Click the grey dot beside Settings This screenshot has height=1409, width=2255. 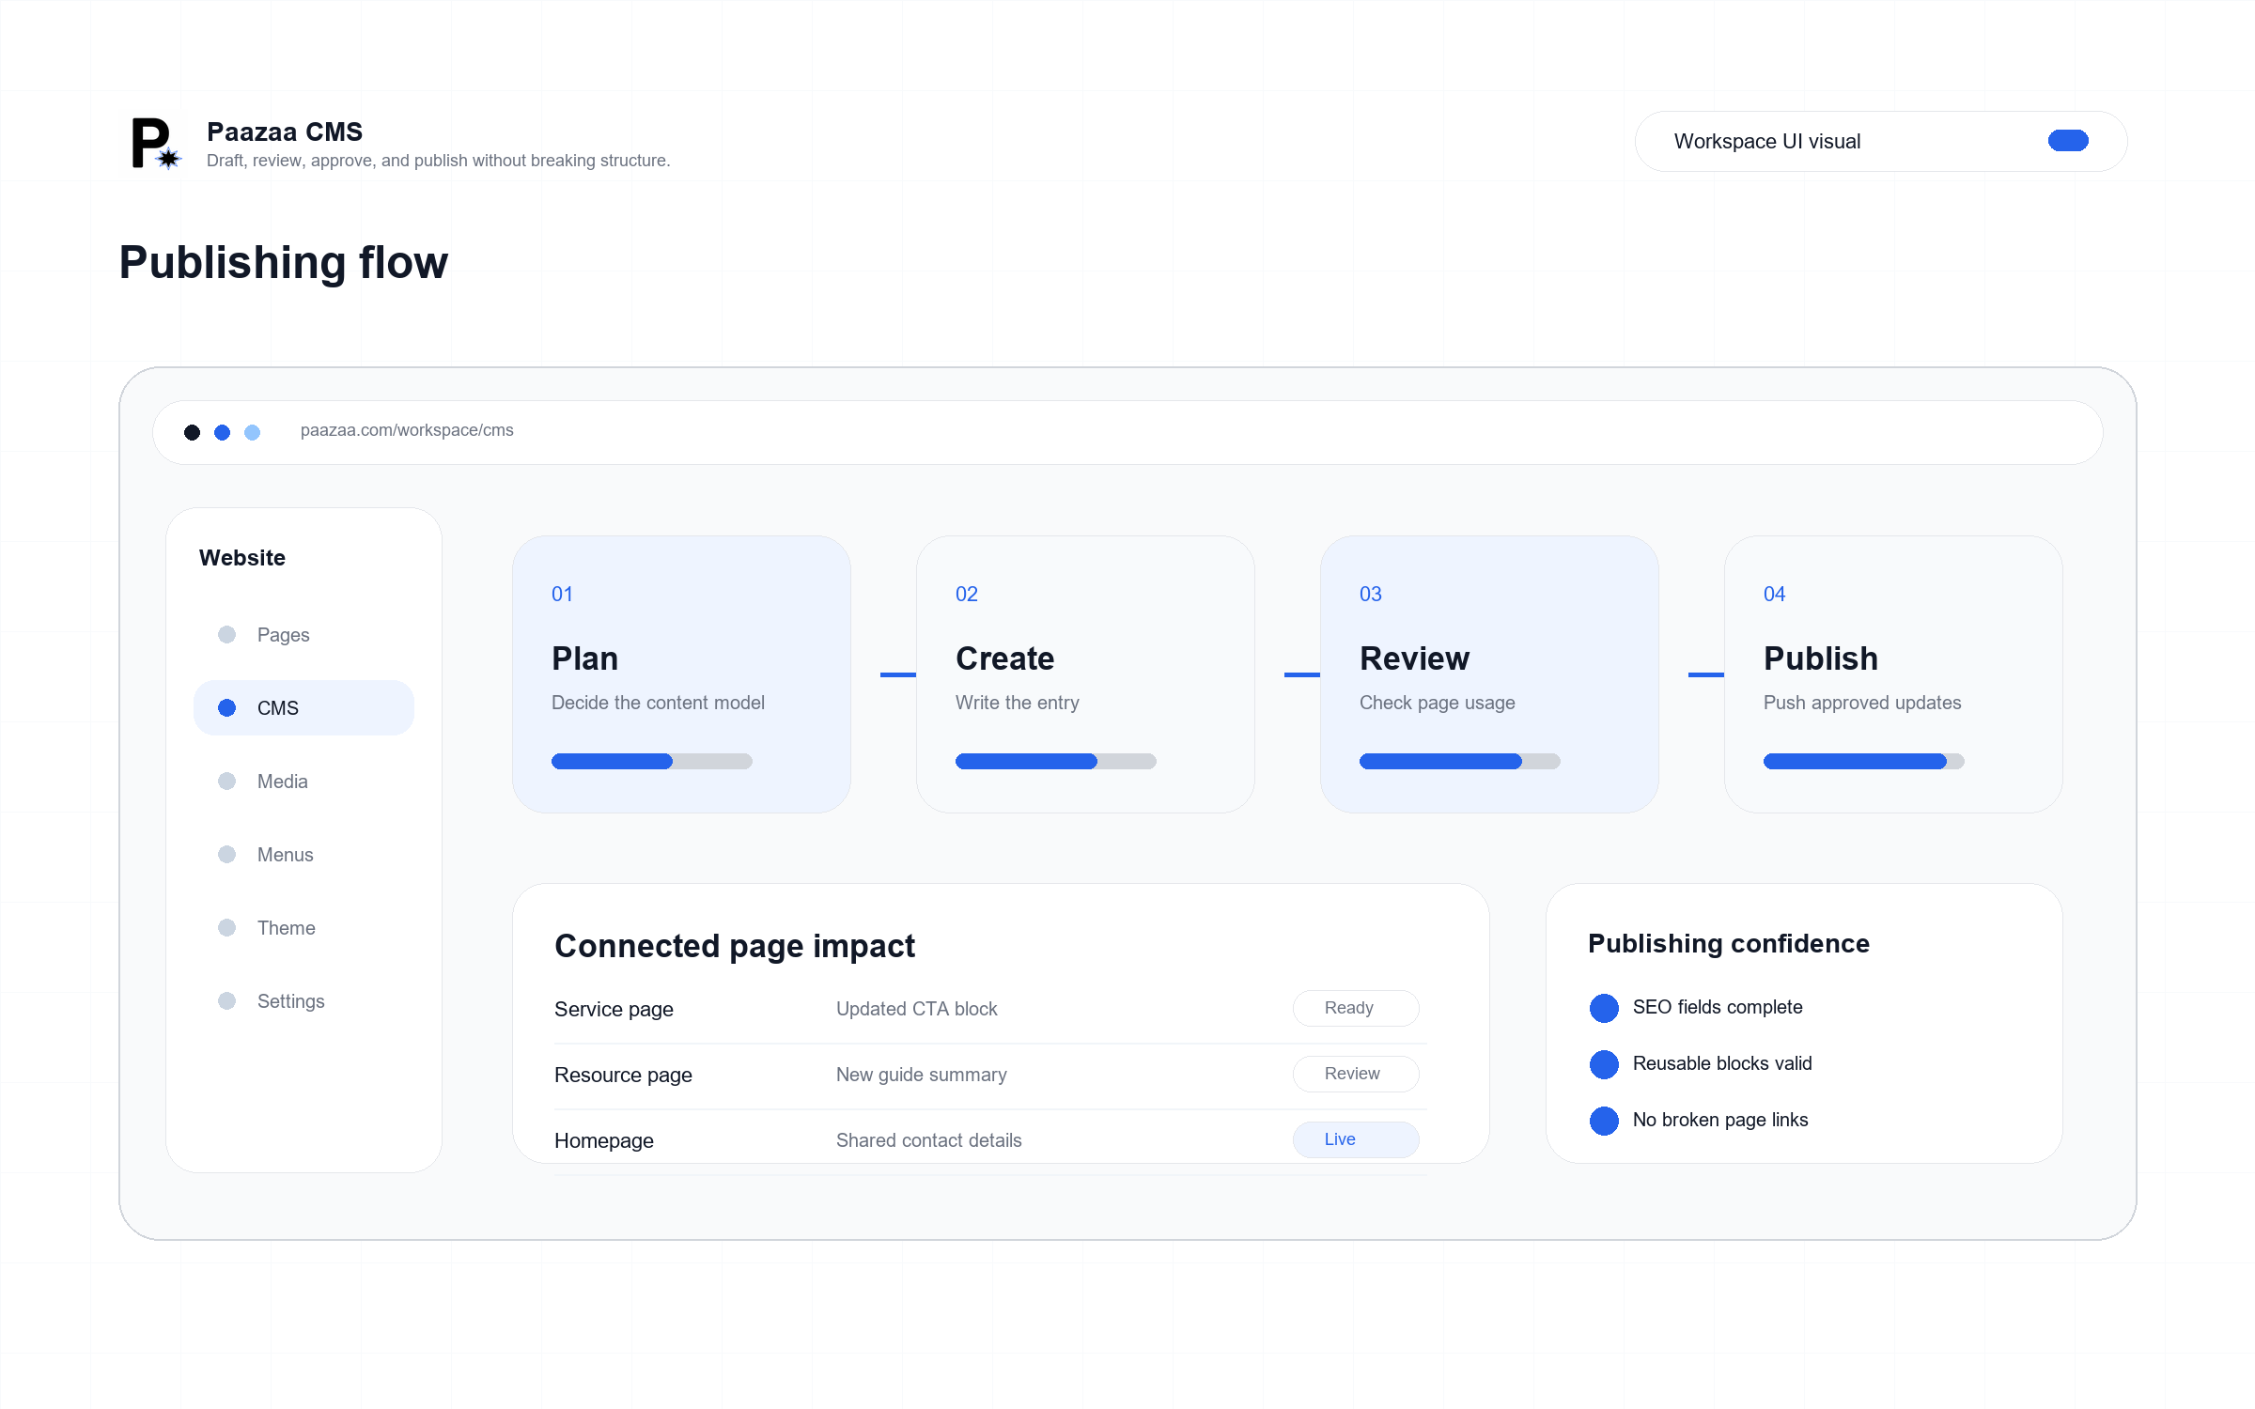(227, 1001)
